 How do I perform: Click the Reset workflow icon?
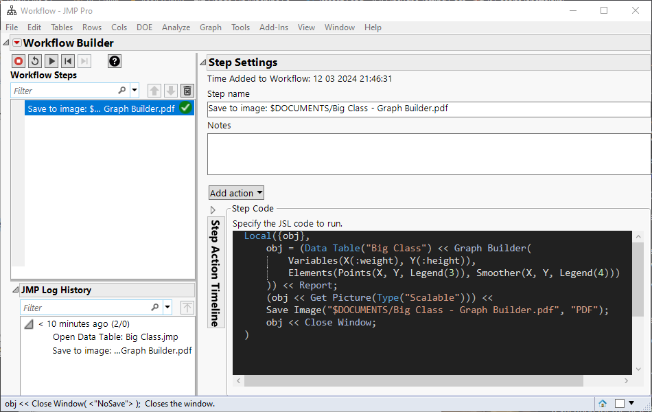(35, 61)
